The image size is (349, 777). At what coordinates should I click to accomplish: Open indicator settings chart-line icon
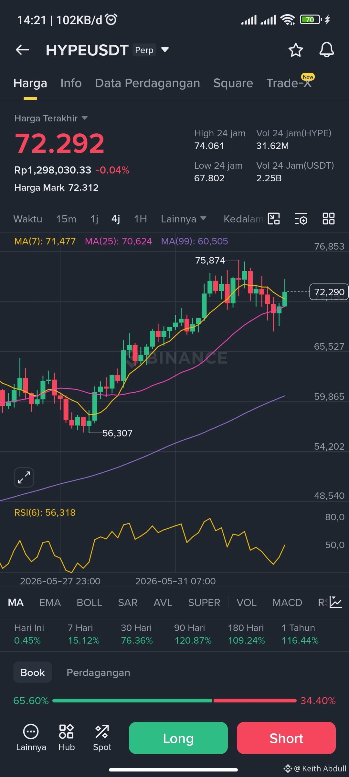click(x=335, y=602)
